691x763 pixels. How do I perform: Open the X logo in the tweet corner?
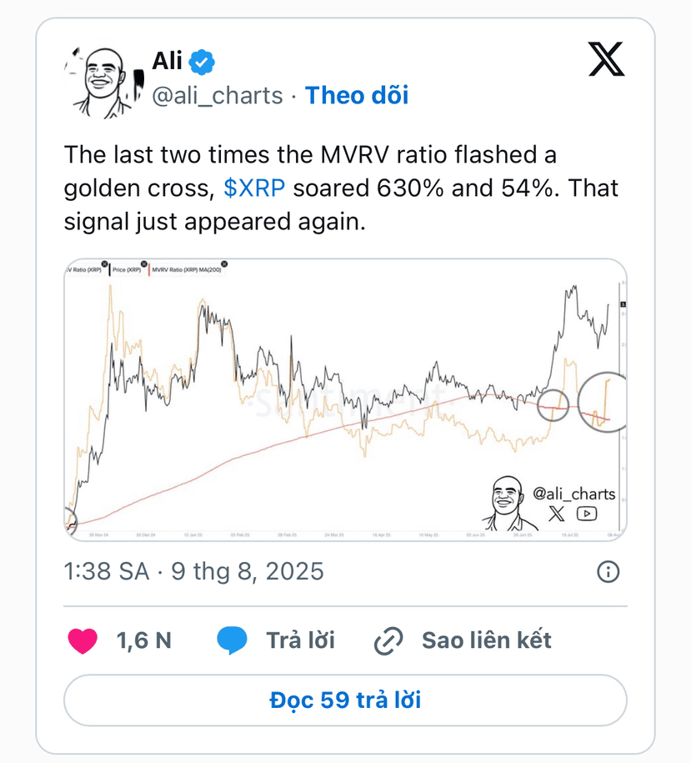(x=606, y=59)
